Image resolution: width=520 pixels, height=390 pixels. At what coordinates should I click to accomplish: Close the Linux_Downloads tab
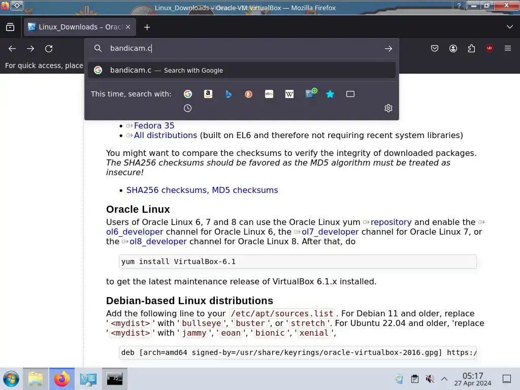128,27
